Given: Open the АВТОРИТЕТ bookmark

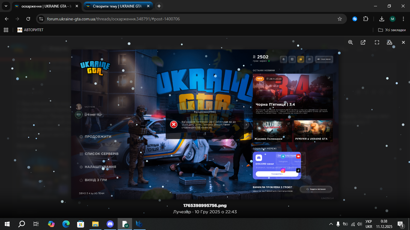Looking at the screenshot, I should pos(30,30).
